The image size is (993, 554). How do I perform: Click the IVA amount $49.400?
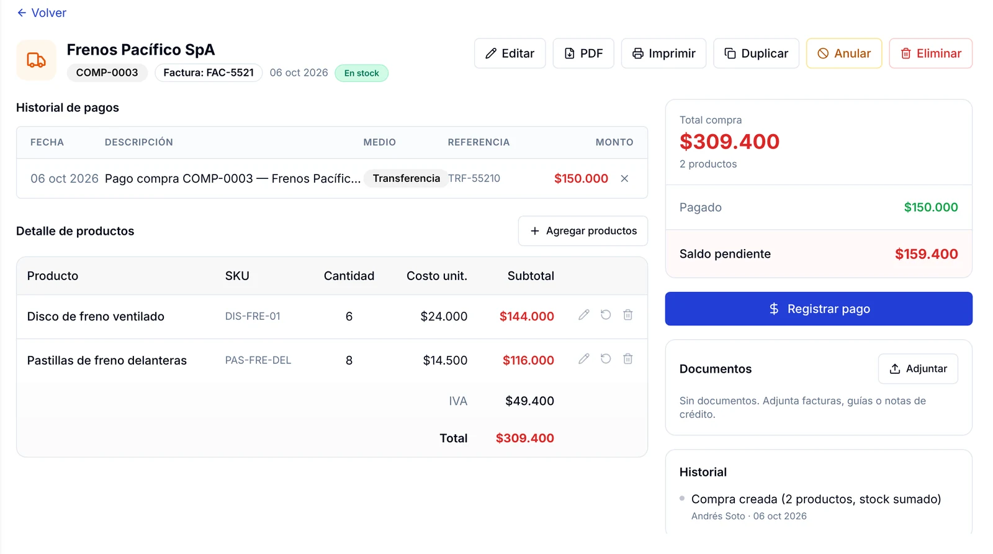(529, 401)
